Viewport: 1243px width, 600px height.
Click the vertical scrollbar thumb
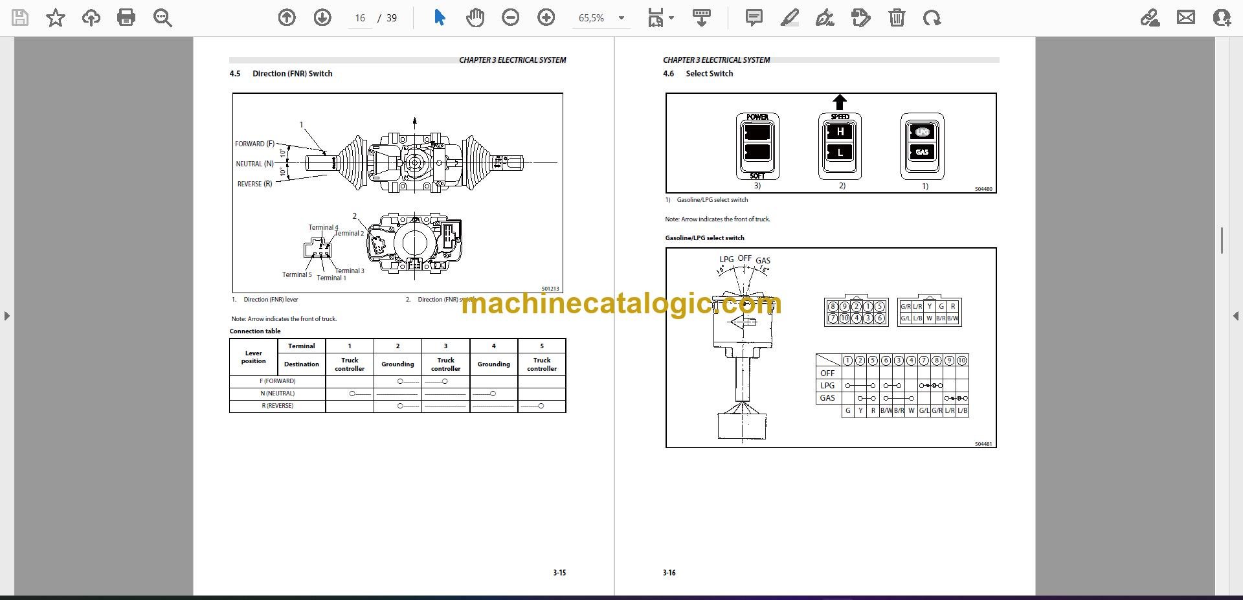click(x=1222, y=240)
